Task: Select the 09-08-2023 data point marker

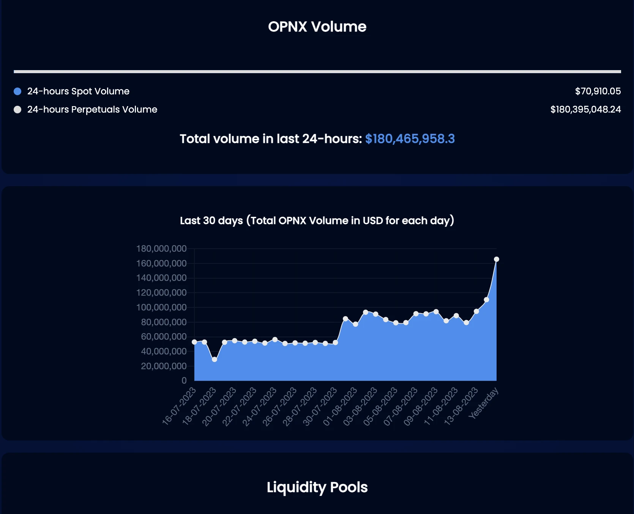Action: click(436, 312)
